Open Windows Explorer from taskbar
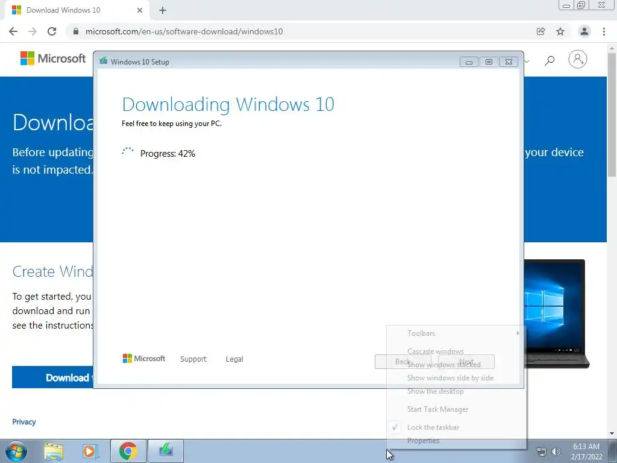 coord(54,451)
